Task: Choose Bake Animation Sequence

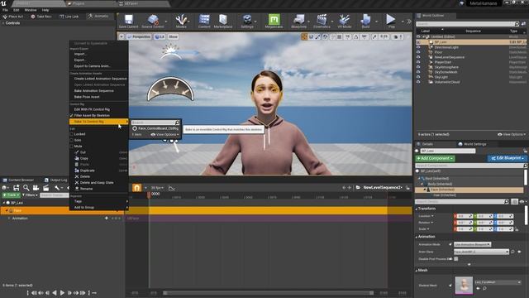Action: (x=94, y=91)
